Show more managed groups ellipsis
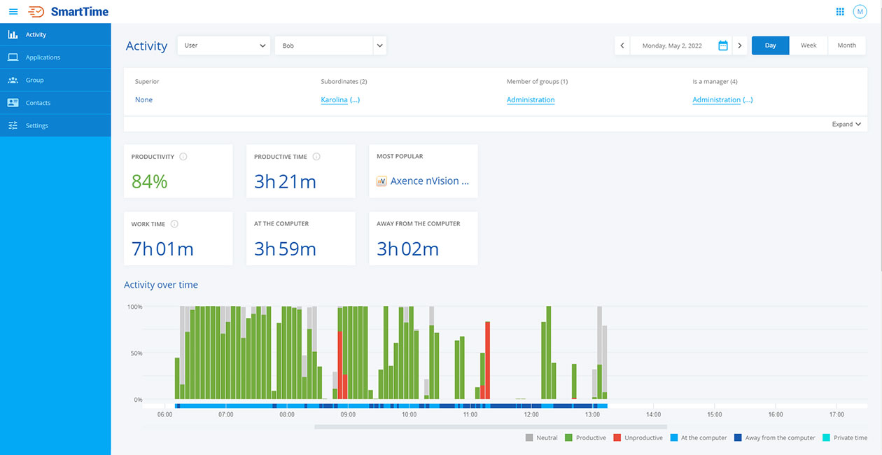The height and width of the screenshot is (455, 882). pos(748,100)
